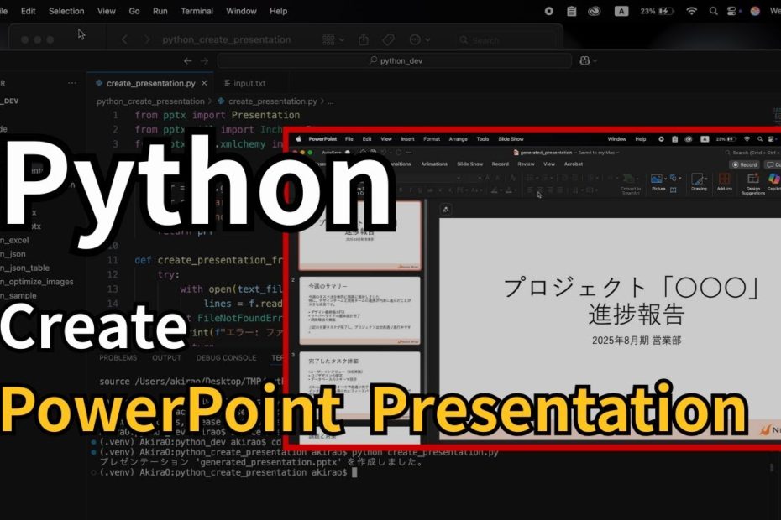Switch to the input.txt tab
Viewport: 781px width, 520px height.
pyautogui.click(x=249, y=83)
